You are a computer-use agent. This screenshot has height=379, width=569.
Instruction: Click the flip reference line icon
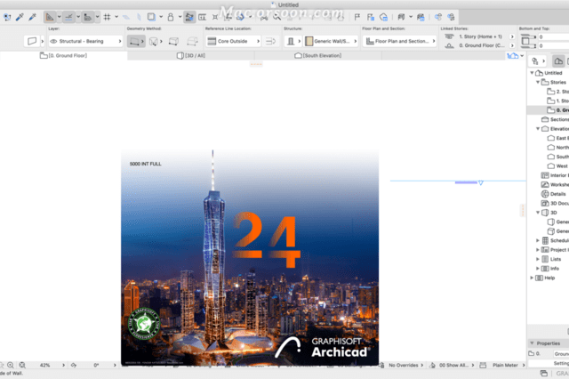pos(270,42)
